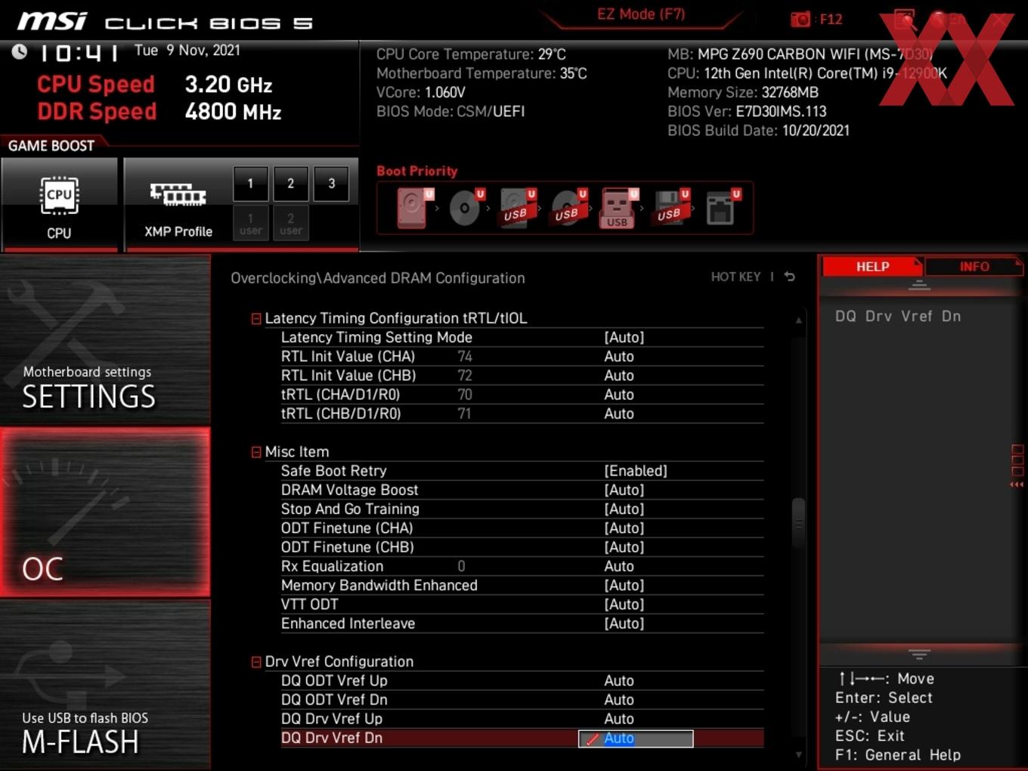This screenshot has width=1028, height=771.
Task: Edit the highlighted DQ Drv Vref Dn field
Action: click(636, 738)
